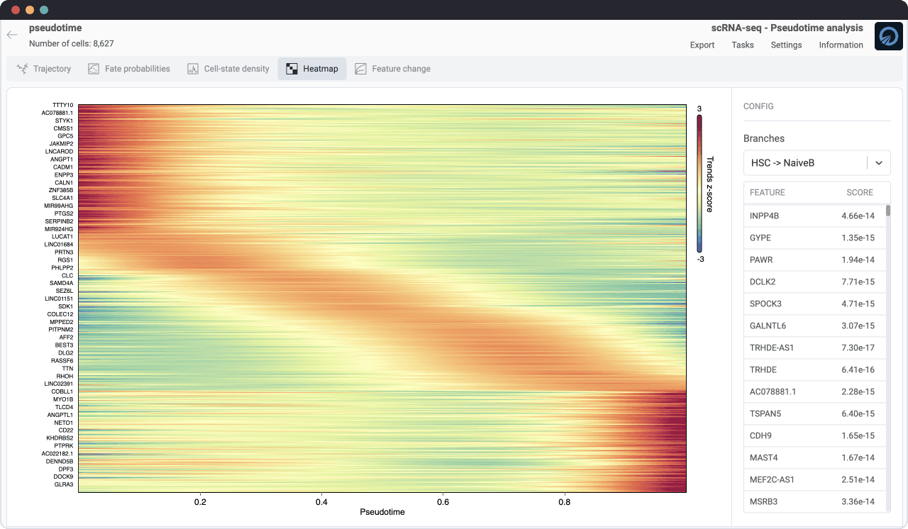Open the Settings menu

pyautogui.click(x=786, y=45)
